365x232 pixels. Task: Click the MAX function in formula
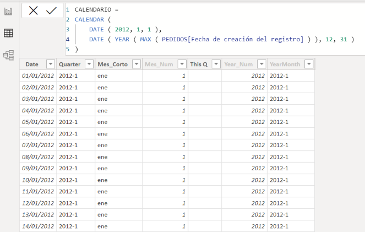coord(145,39)
